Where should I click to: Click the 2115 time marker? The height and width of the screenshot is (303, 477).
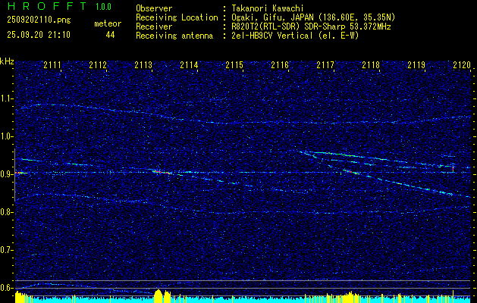pos(234,65)
